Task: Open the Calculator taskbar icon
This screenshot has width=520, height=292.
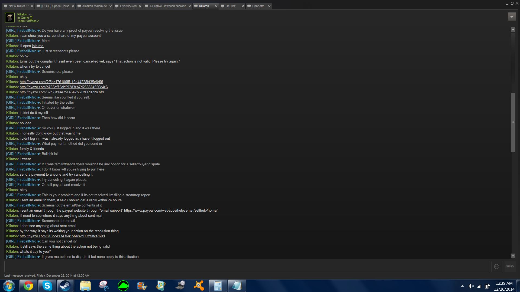Action: (x=218, y=286)
